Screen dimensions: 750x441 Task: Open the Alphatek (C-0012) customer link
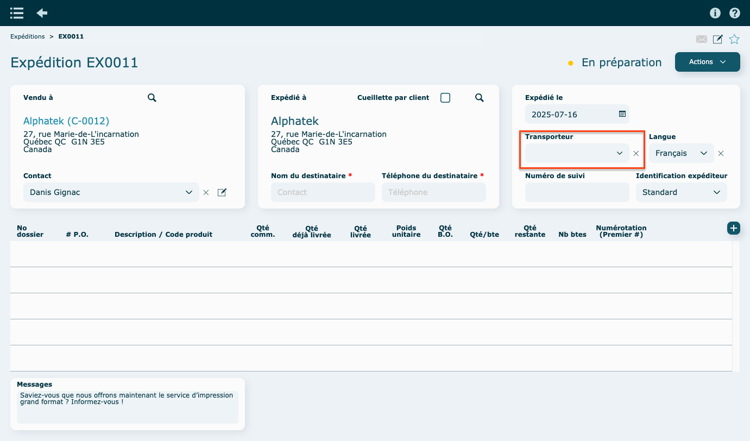[x=66, y=121]
